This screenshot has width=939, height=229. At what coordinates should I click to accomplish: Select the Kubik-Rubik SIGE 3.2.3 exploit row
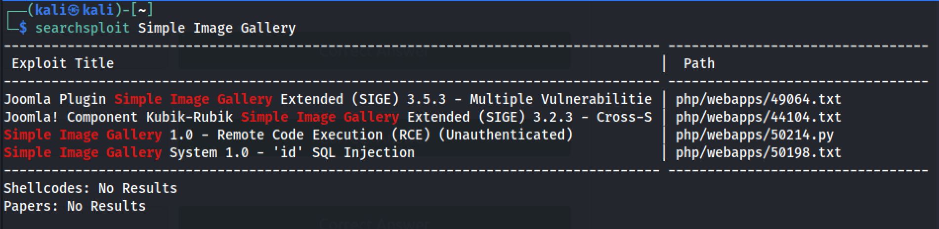click(x=327, y=117)
